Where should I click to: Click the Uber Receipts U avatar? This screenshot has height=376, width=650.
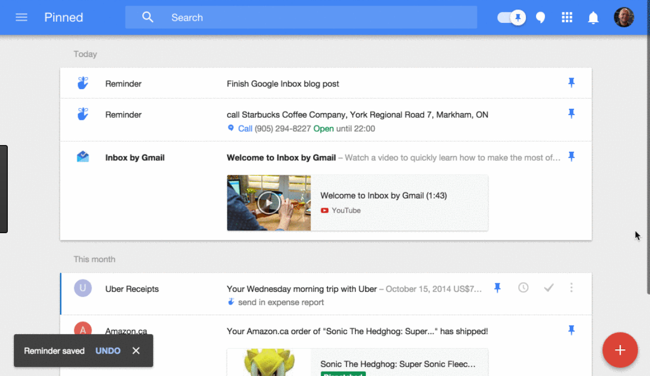tap(83, 288)
